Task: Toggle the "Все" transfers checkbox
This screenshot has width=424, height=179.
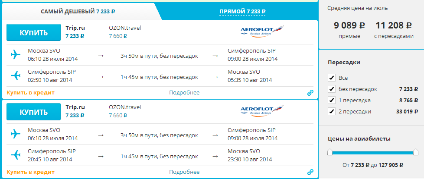Action: (x=332, y=78)
